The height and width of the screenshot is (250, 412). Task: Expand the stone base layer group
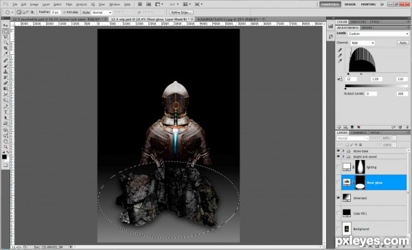pyautogui.click(x=343, y=151)
